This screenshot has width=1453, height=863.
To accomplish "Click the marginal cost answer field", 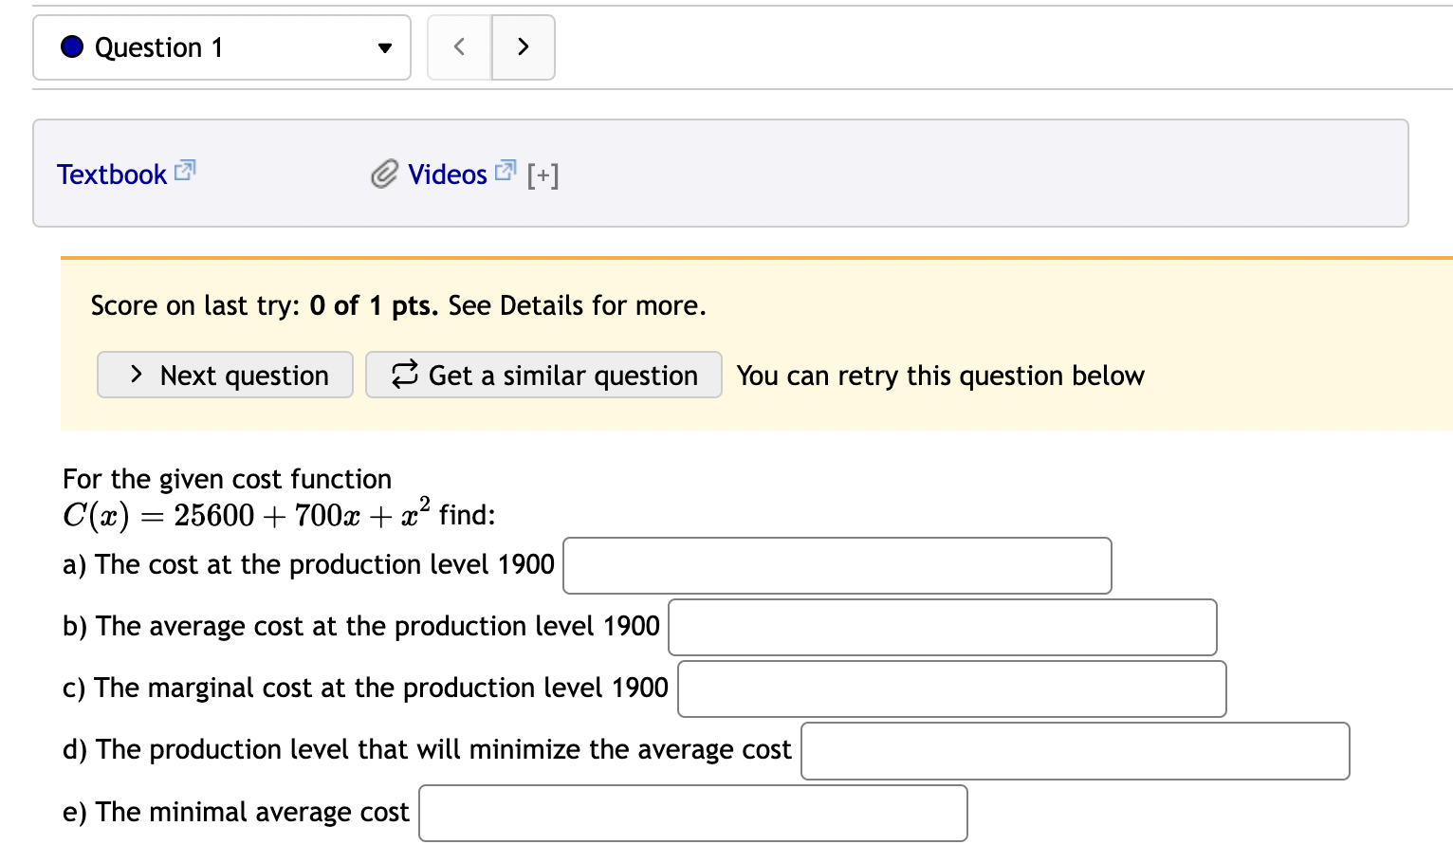I will tap(951, 689).
